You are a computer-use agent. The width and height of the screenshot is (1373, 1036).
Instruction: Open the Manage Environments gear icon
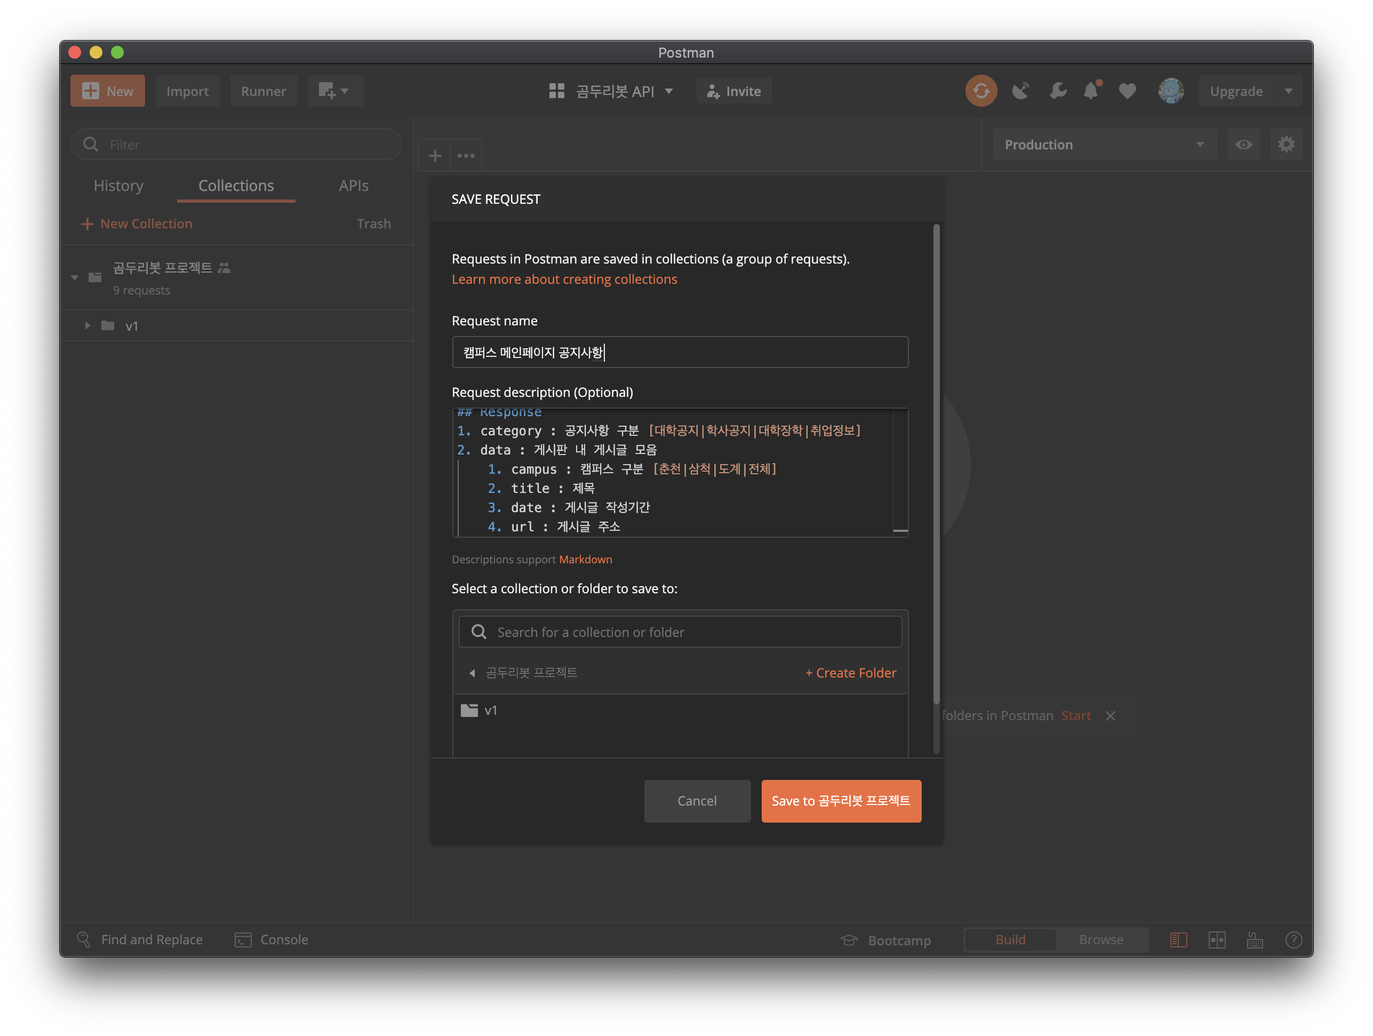(x=1286, y=145)
